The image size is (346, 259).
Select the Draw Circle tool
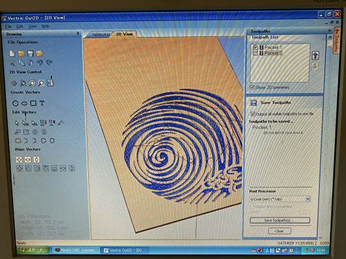[x=15, y=103]
